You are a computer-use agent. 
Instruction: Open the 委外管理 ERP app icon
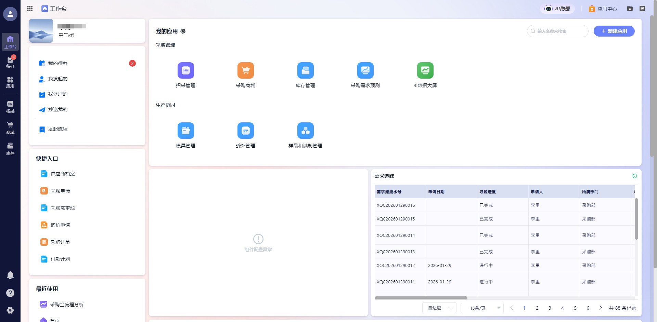245,131
